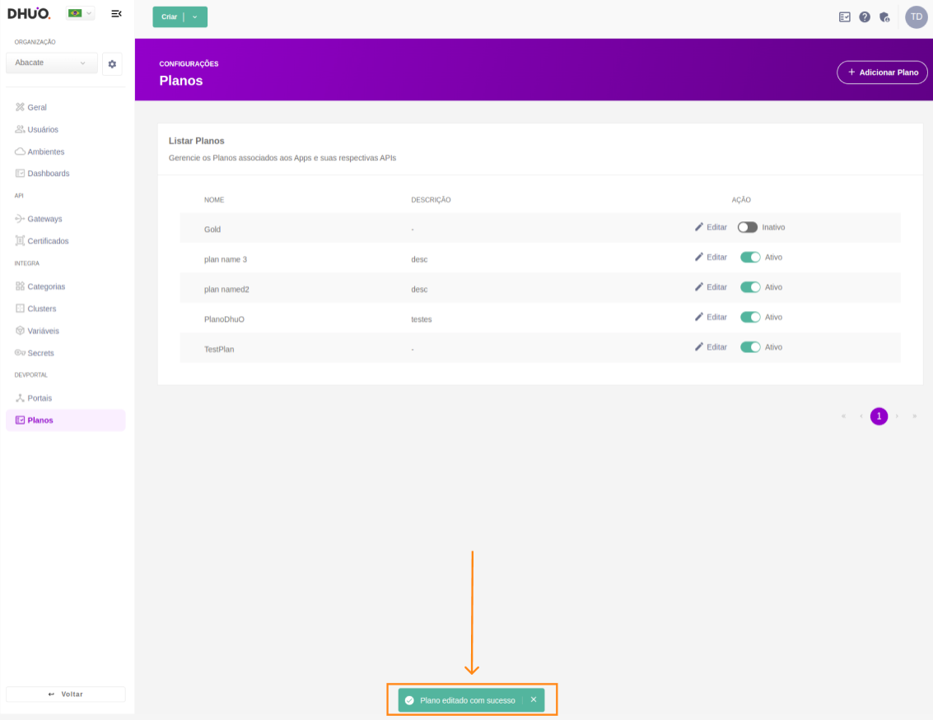Screen dimensions: 933x720
Task: Select the TestPlan name cell
Action: tap(219, 350)
